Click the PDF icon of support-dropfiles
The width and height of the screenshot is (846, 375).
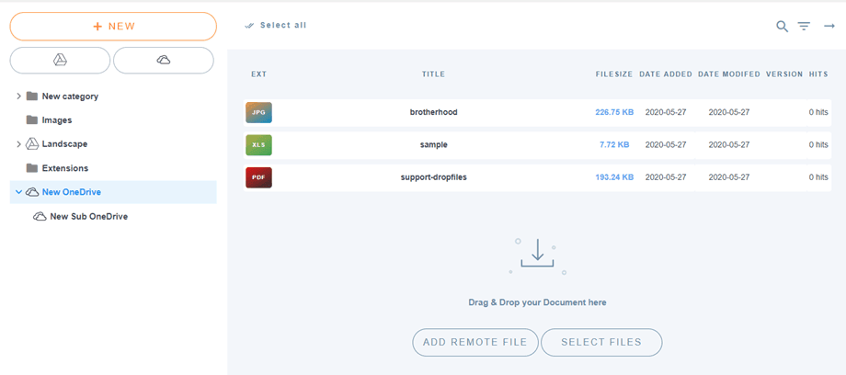[258, 176]
